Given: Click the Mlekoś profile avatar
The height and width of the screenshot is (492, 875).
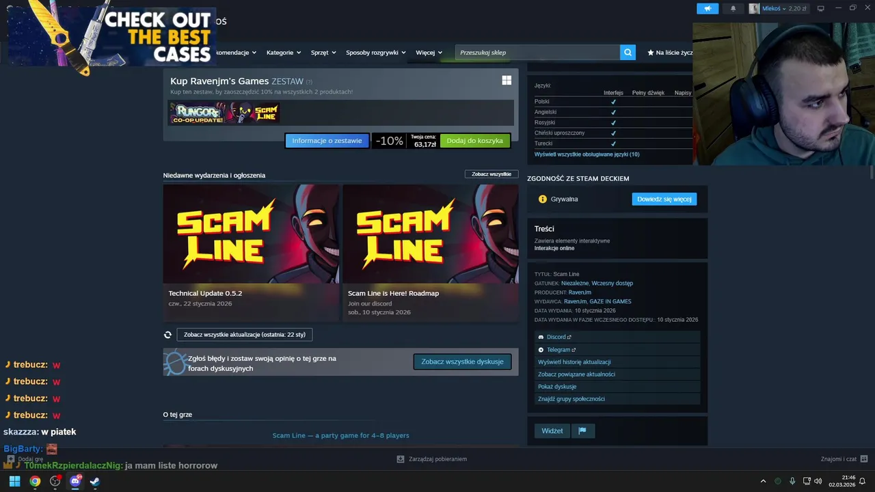Looking at the screenshot, I should [x=754, y=8].
